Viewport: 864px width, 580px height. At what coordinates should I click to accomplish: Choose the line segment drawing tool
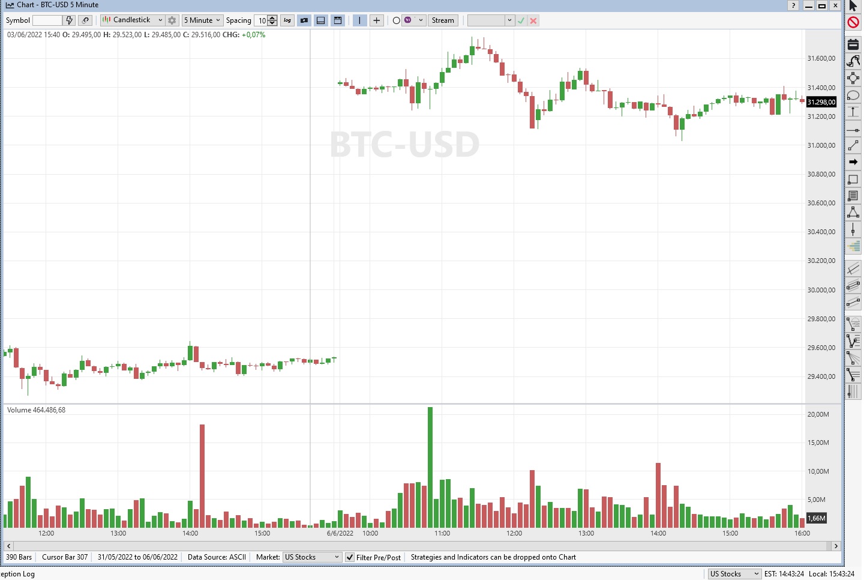[x=853, y=146]
